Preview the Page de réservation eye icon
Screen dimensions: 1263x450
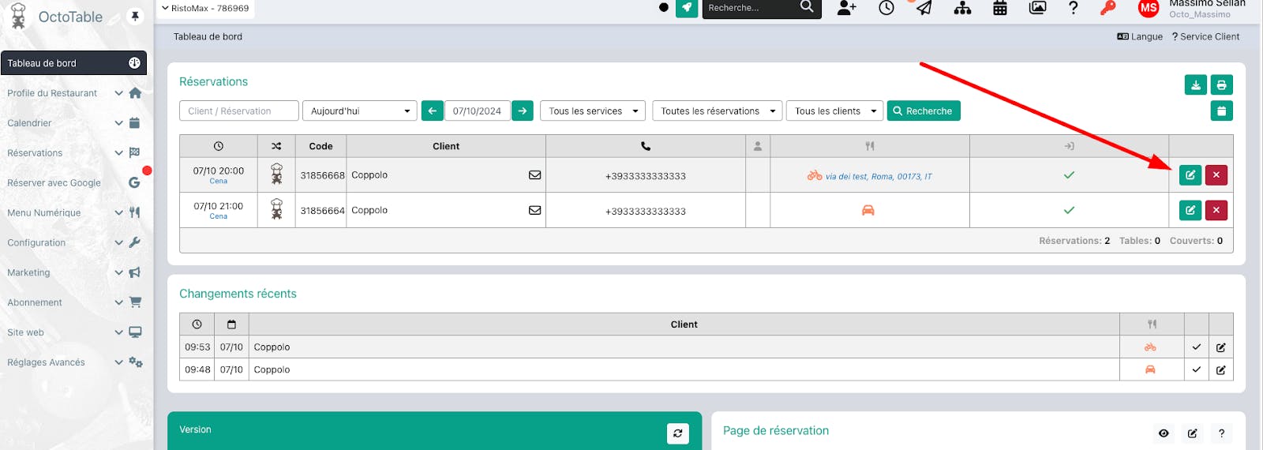(1164, 433)
